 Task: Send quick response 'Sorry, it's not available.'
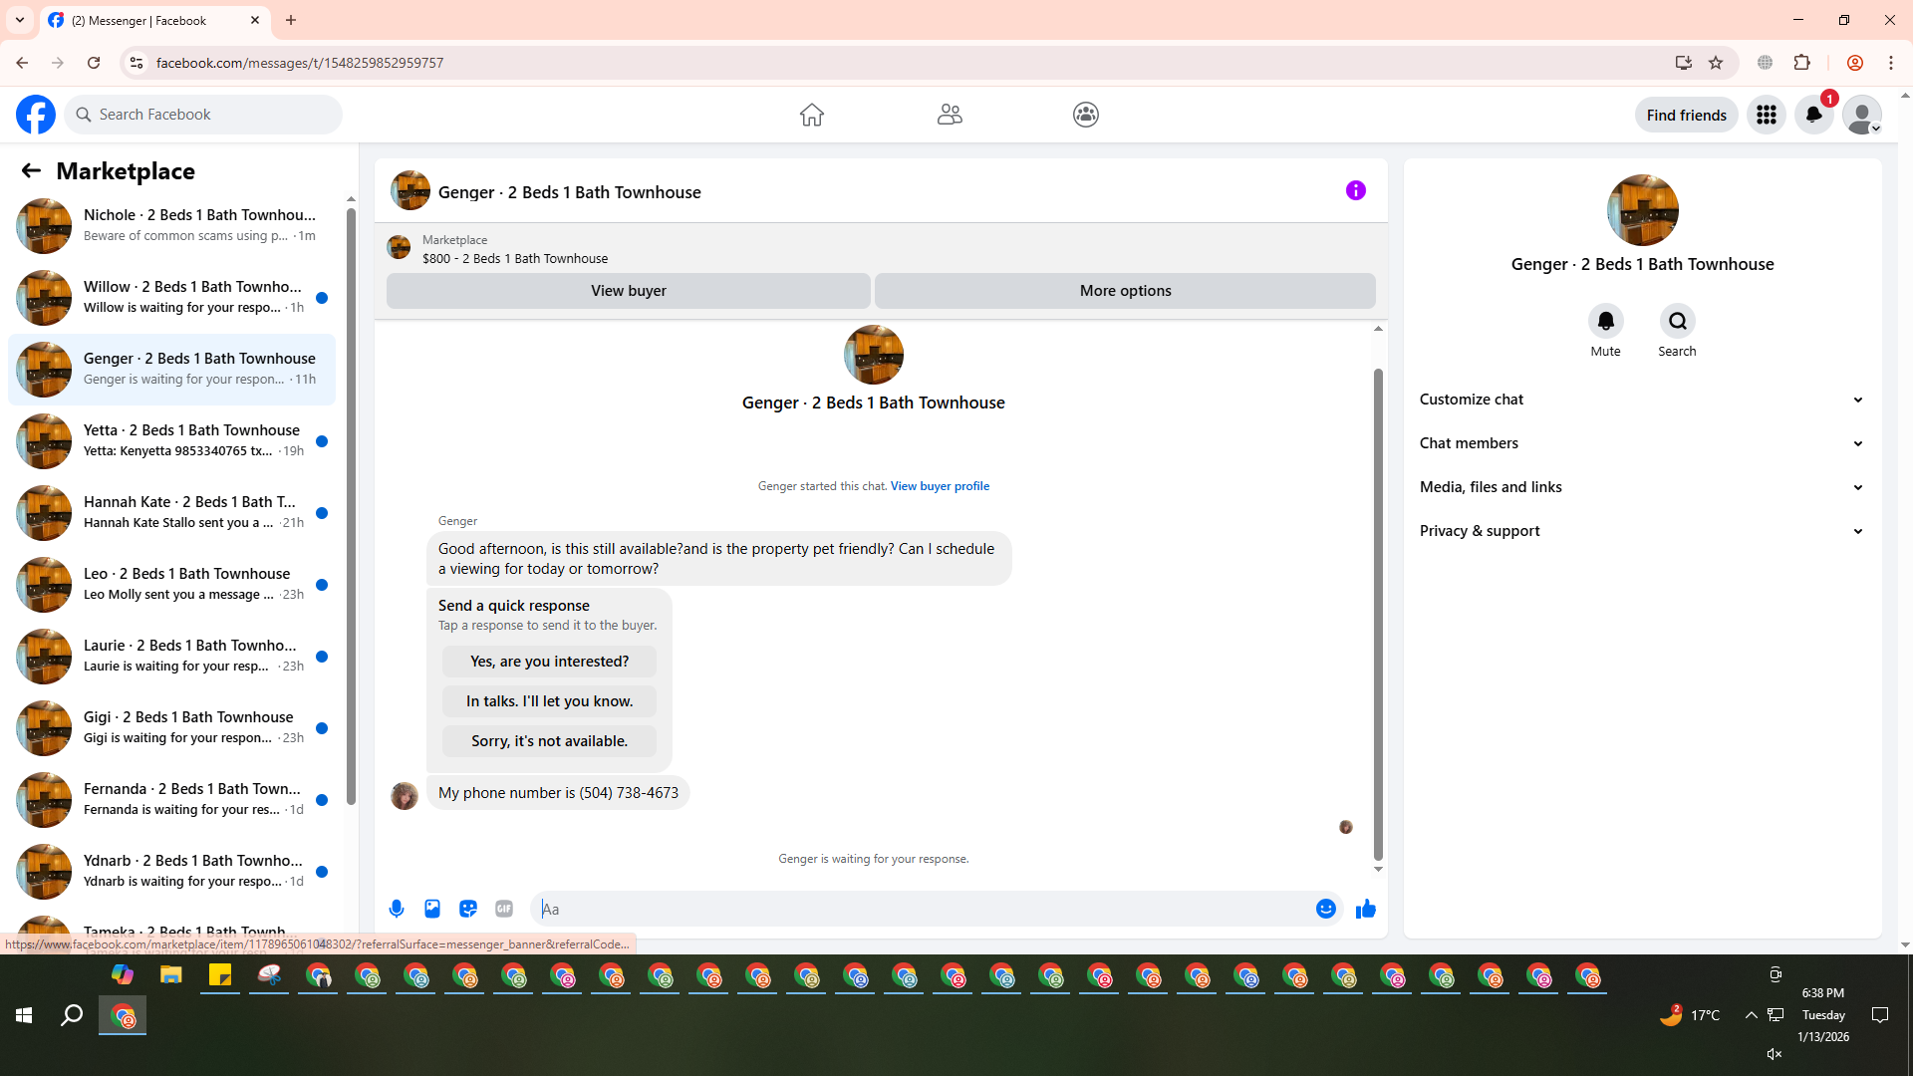pos(549,741)
